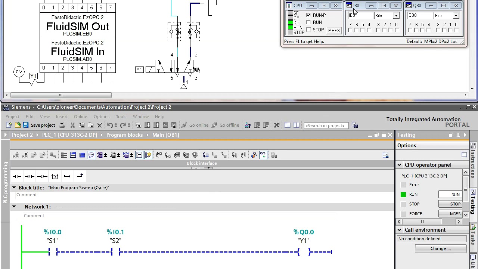This screenshot has width=478, height=269.
Task: Tick the RUN checkbox in PLCSIM CPU window
Action: 308,22
